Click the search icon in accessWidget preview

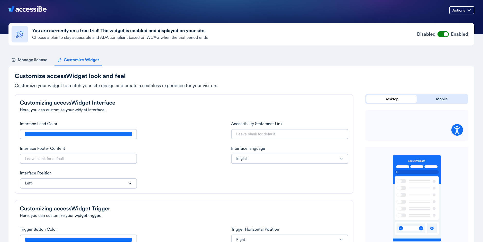[397, 172]
